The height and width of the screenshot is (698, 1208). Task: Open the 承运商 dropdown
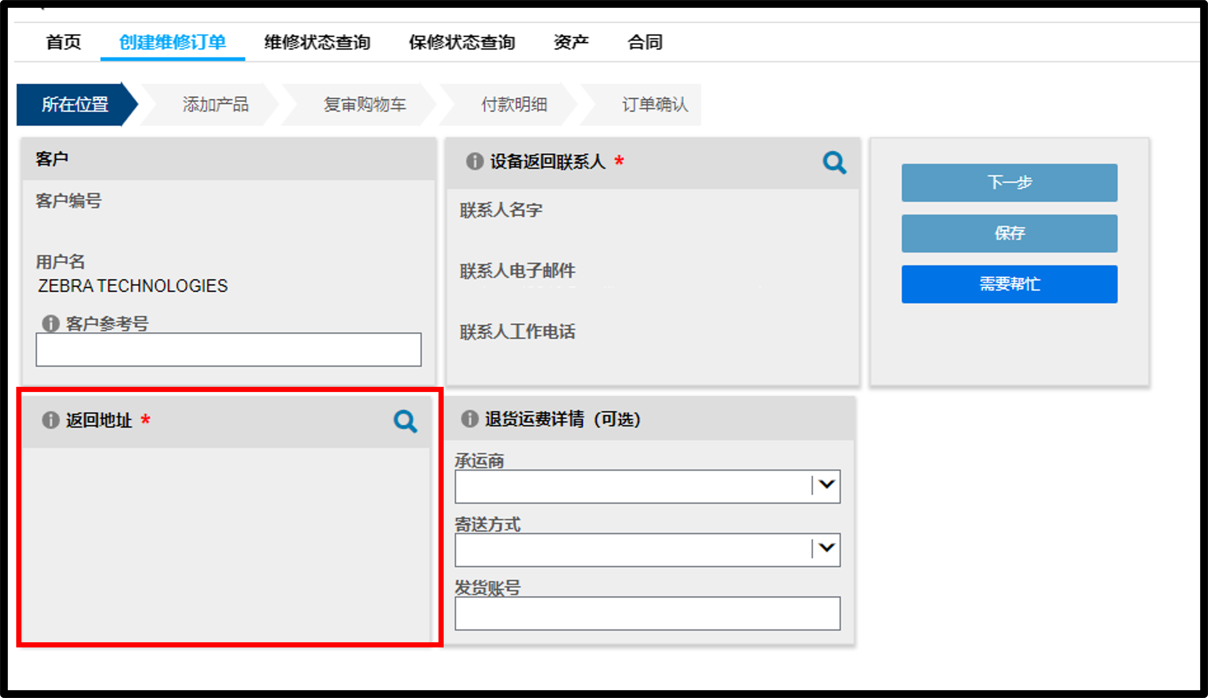(648, 486)
